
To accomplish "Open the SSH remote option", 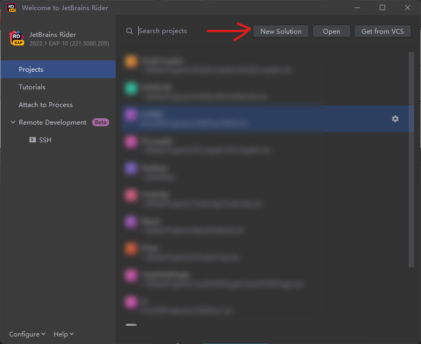I will [x=45, y=140].
